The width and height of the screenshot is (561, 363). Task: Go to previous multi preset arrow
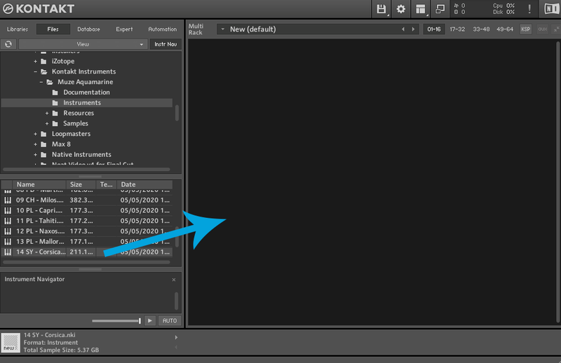[x=403, y=29]
